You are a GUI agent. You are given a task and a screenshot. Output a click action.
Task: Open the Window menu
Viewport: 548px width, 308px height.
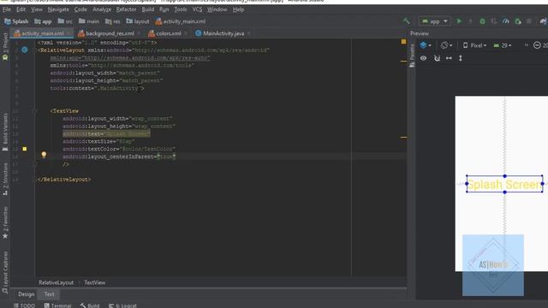(x=217, y=9)
